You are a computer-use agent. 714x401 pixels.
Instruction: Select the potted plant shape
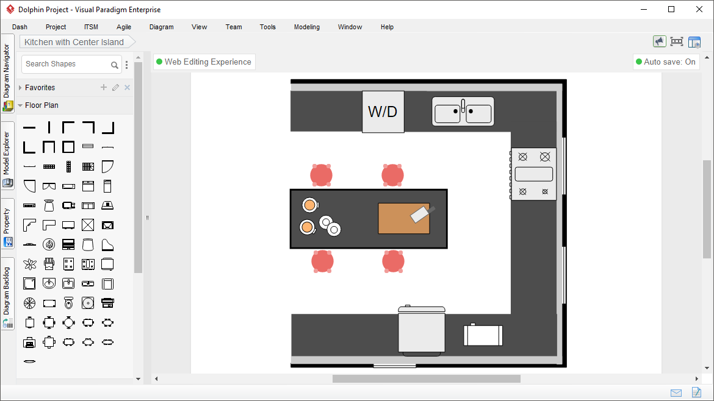(x=29, y=264)
